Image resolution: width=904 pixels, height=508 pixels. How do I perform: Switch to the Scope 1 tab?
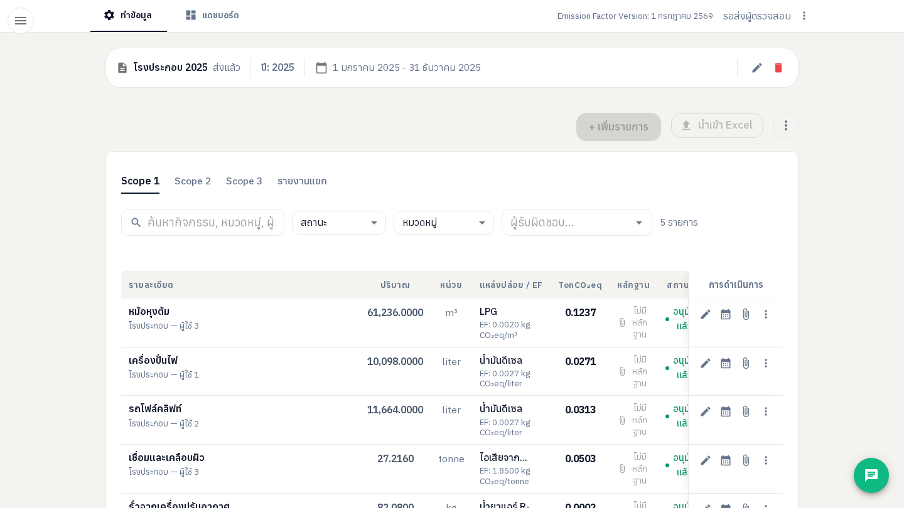140,181
